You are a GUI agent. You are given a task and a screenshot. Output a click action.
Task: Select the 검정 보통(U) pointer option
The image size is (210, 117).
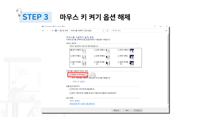[99, 50]
